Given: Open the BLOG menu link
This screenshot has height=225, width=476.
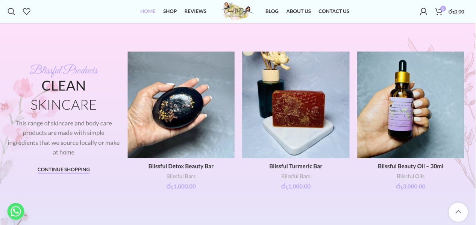Looking at the screenshot, I should pyautogui.click(x=272, y=11).
